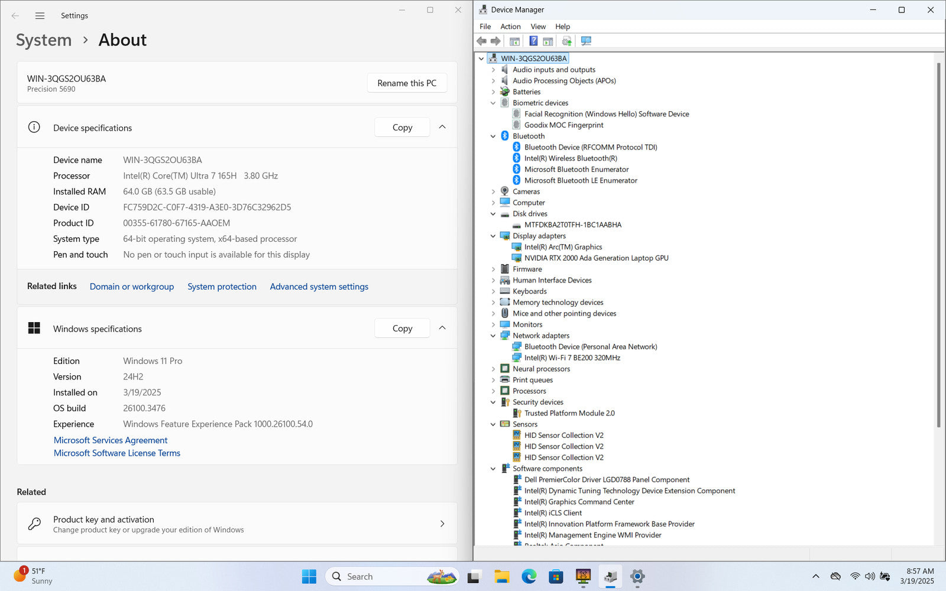This screenshot has width=946, height=591.
Task: Expand the Audio inputs and outputs node
Action: tap(493, 70)
